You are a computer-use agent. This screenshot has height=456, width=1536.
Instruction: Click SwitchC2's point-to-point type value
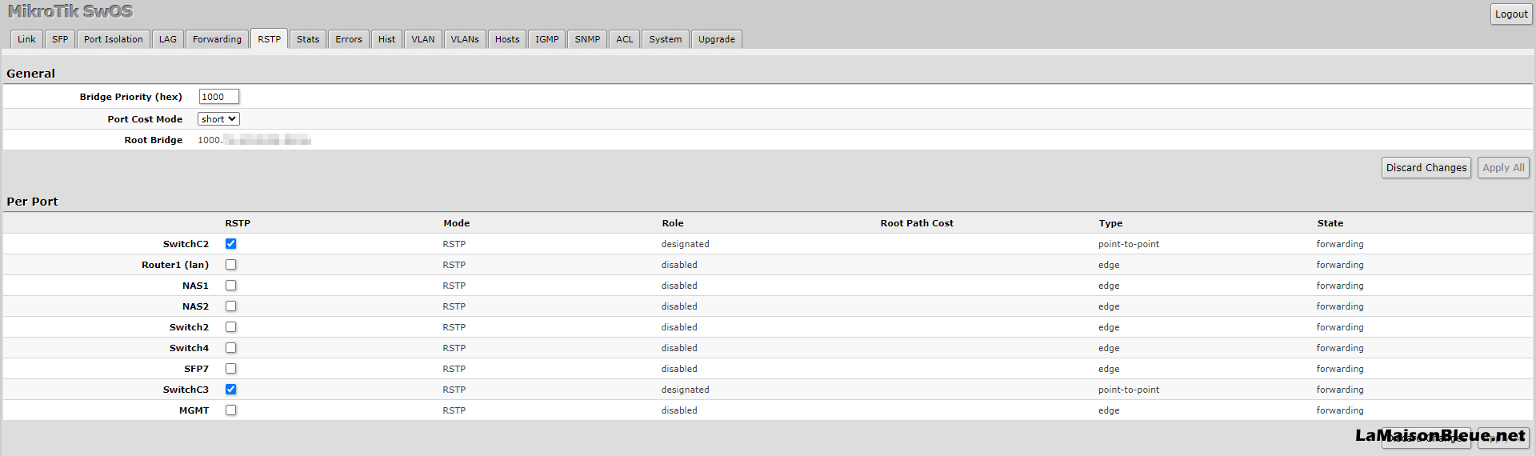[1129, 244]
